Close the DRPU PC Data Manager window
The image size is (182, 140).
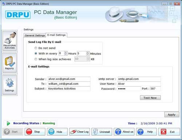click(177, 4)
